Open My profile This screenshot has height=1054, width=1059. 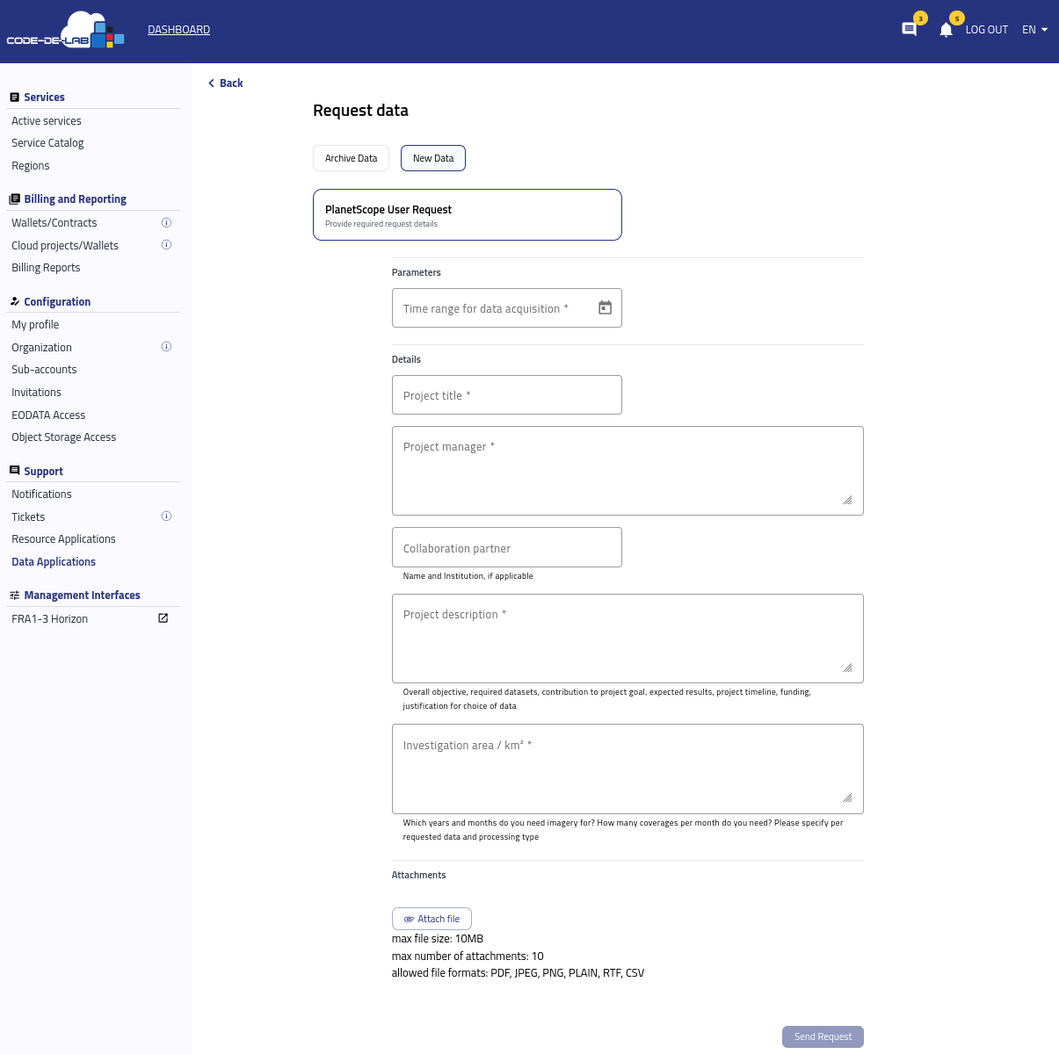pos(35,325)
